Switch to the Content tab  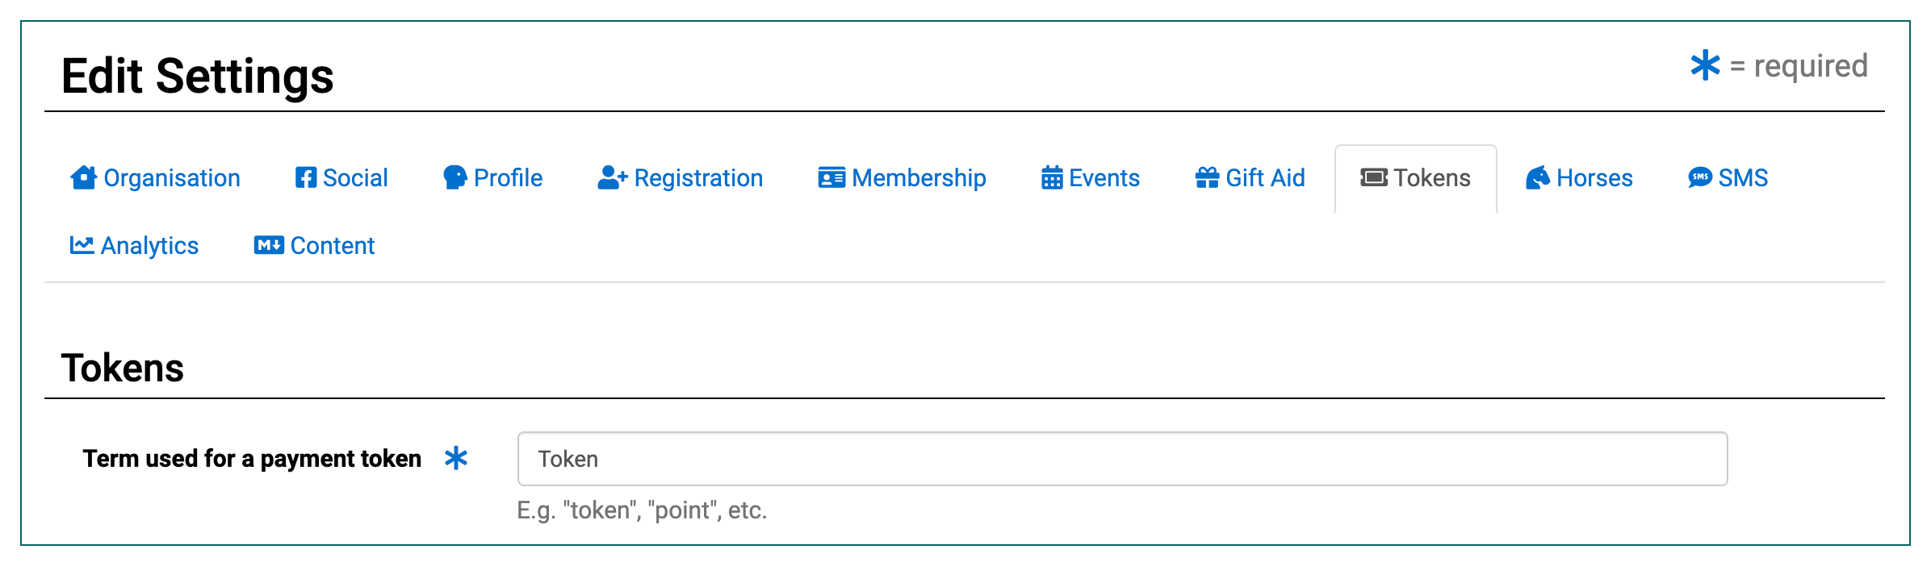point(332,246)
